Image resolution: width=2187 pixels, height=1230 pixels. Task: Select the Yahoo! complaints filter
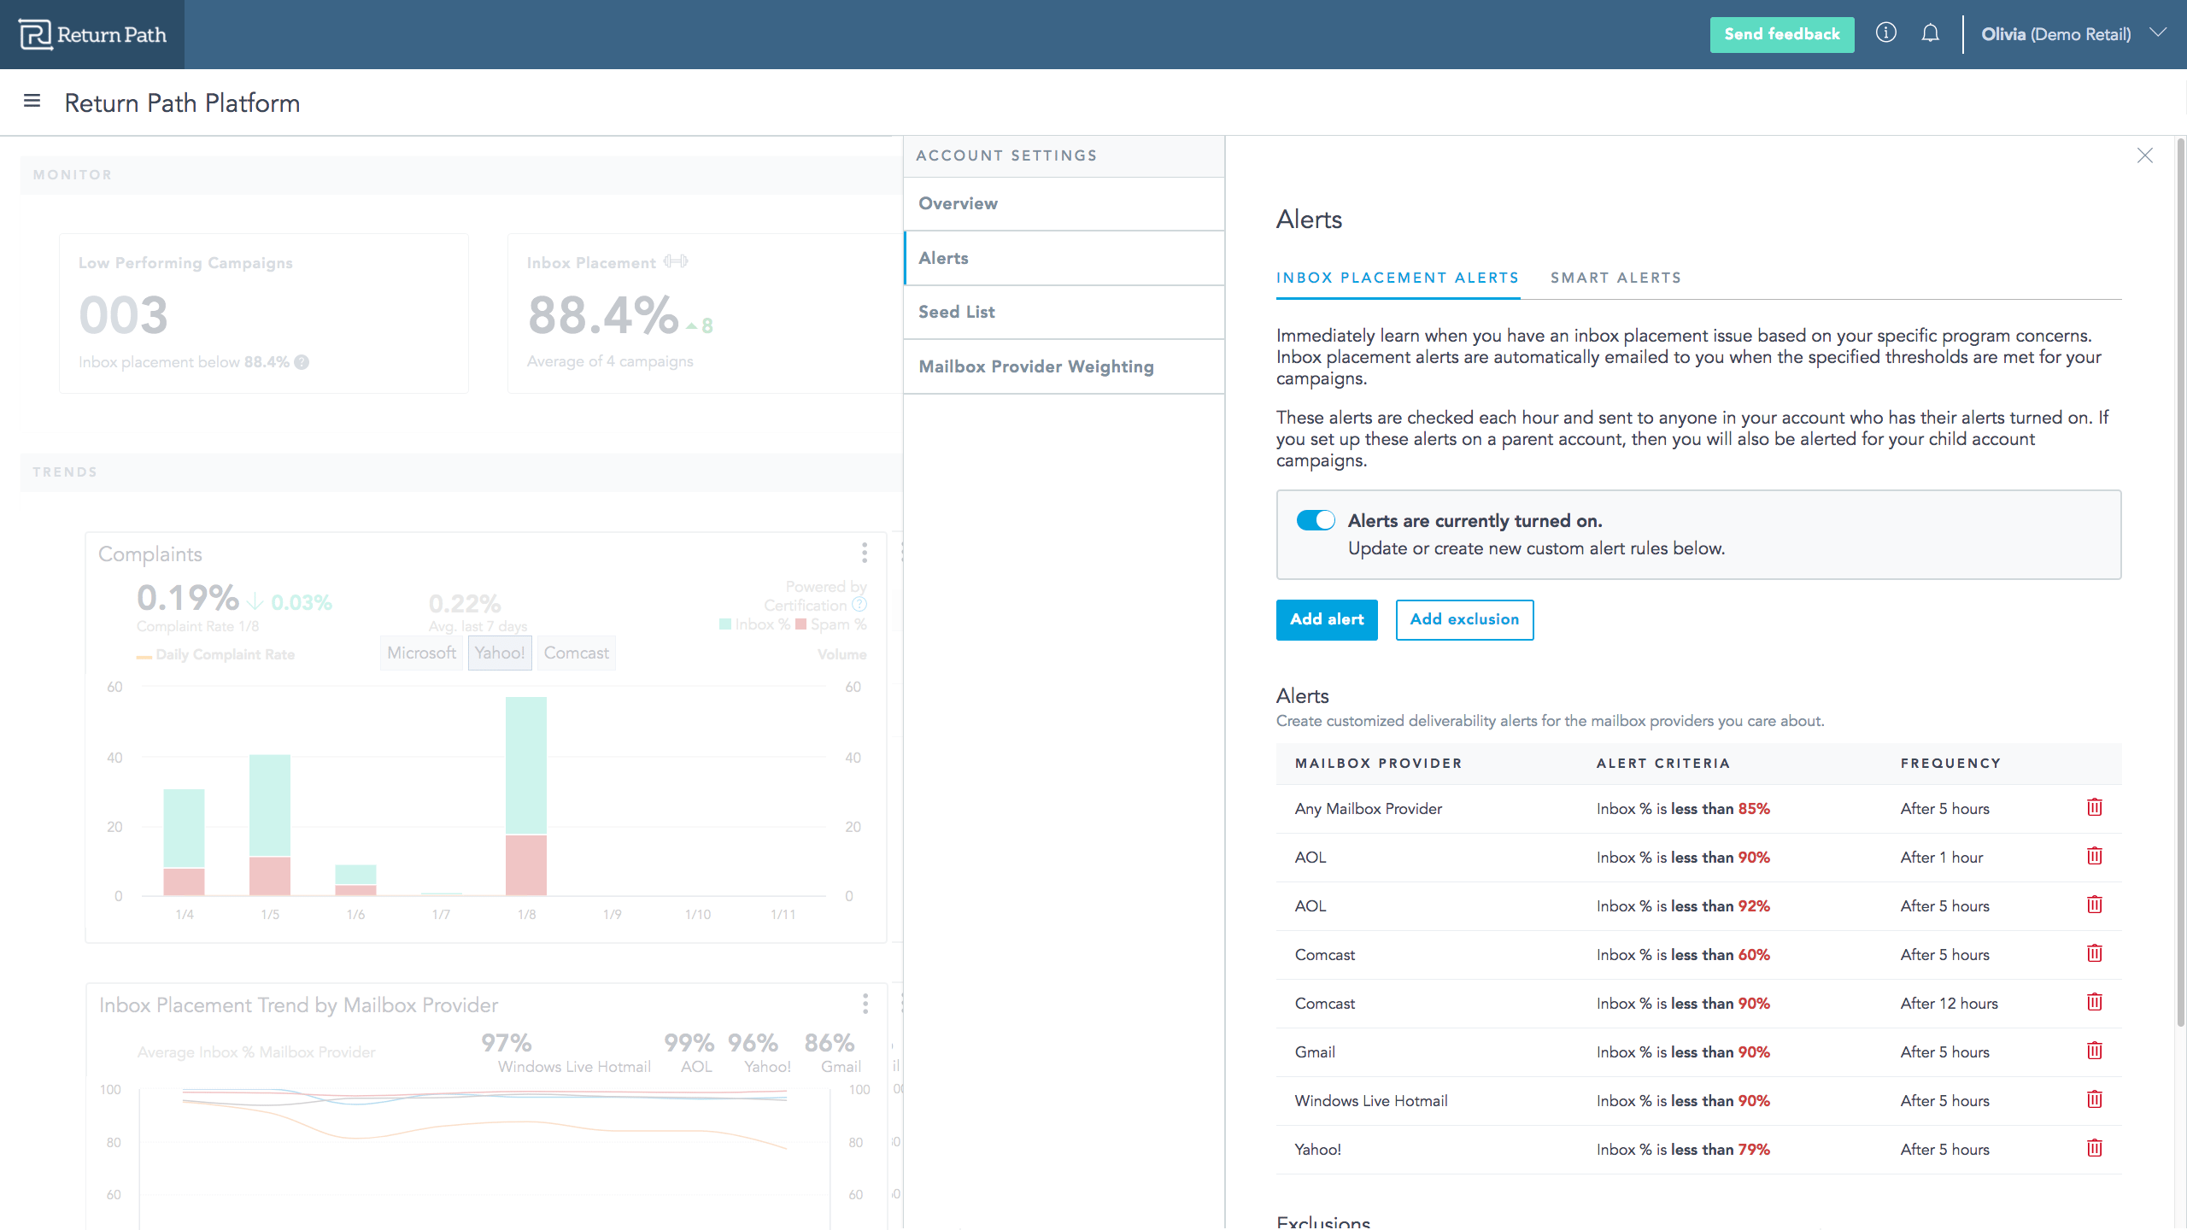coord(500,653)
